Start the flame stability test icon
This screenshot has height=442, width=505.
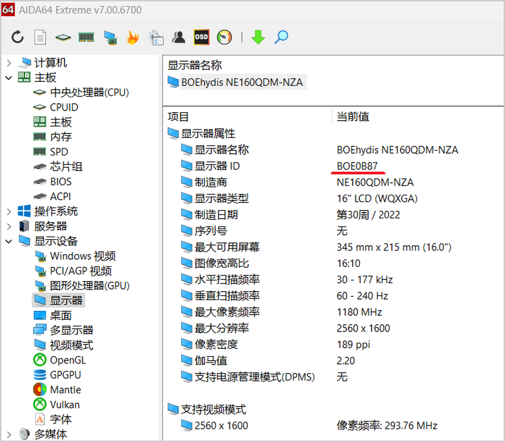pyautogui.click(x=132, y=38)
